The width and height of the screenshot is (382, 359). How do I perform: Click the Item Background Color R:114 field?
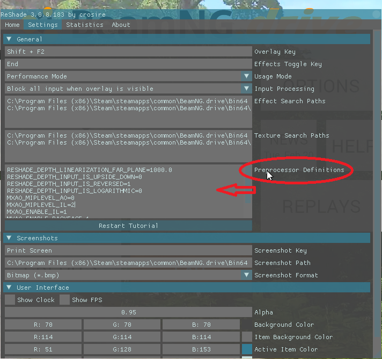pyautogui.click(x=43, y=337)
